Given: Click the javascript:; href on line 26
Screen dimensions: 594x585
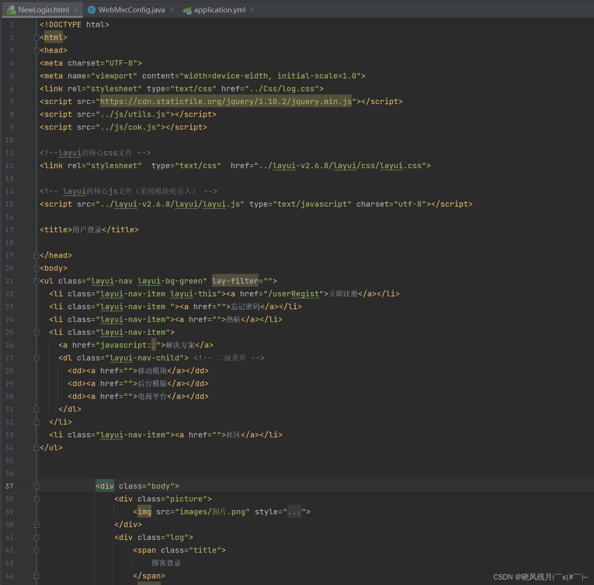Looking at the screenshot, I should 128,345.
